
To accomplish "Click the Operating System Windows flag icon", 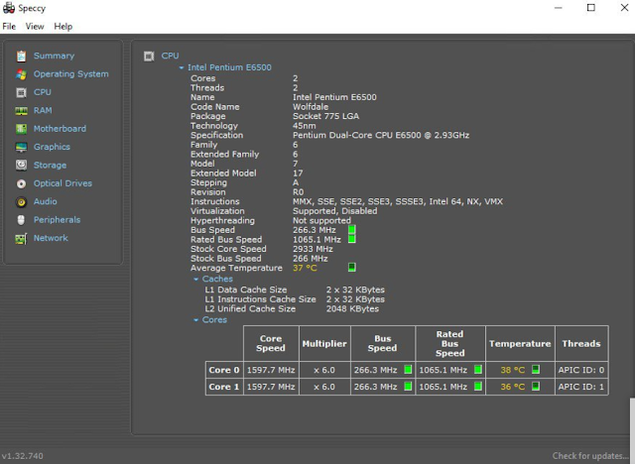I will click(x=21, y=74).
